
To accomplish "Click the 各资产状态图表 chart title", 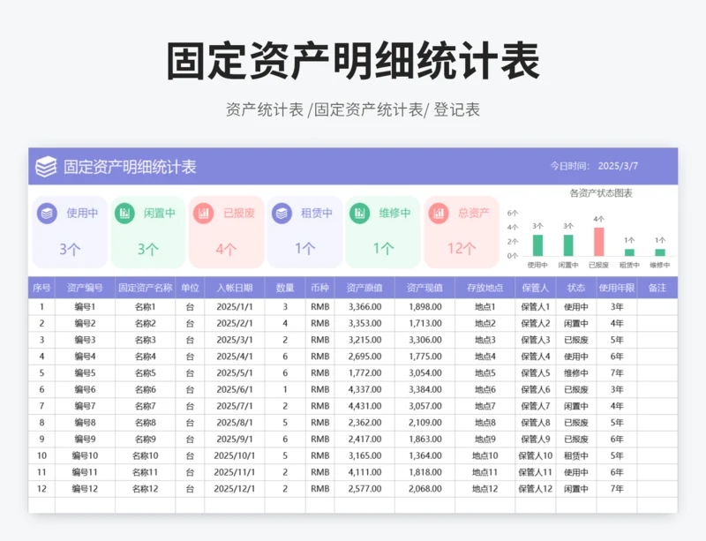I will point(601,193).
